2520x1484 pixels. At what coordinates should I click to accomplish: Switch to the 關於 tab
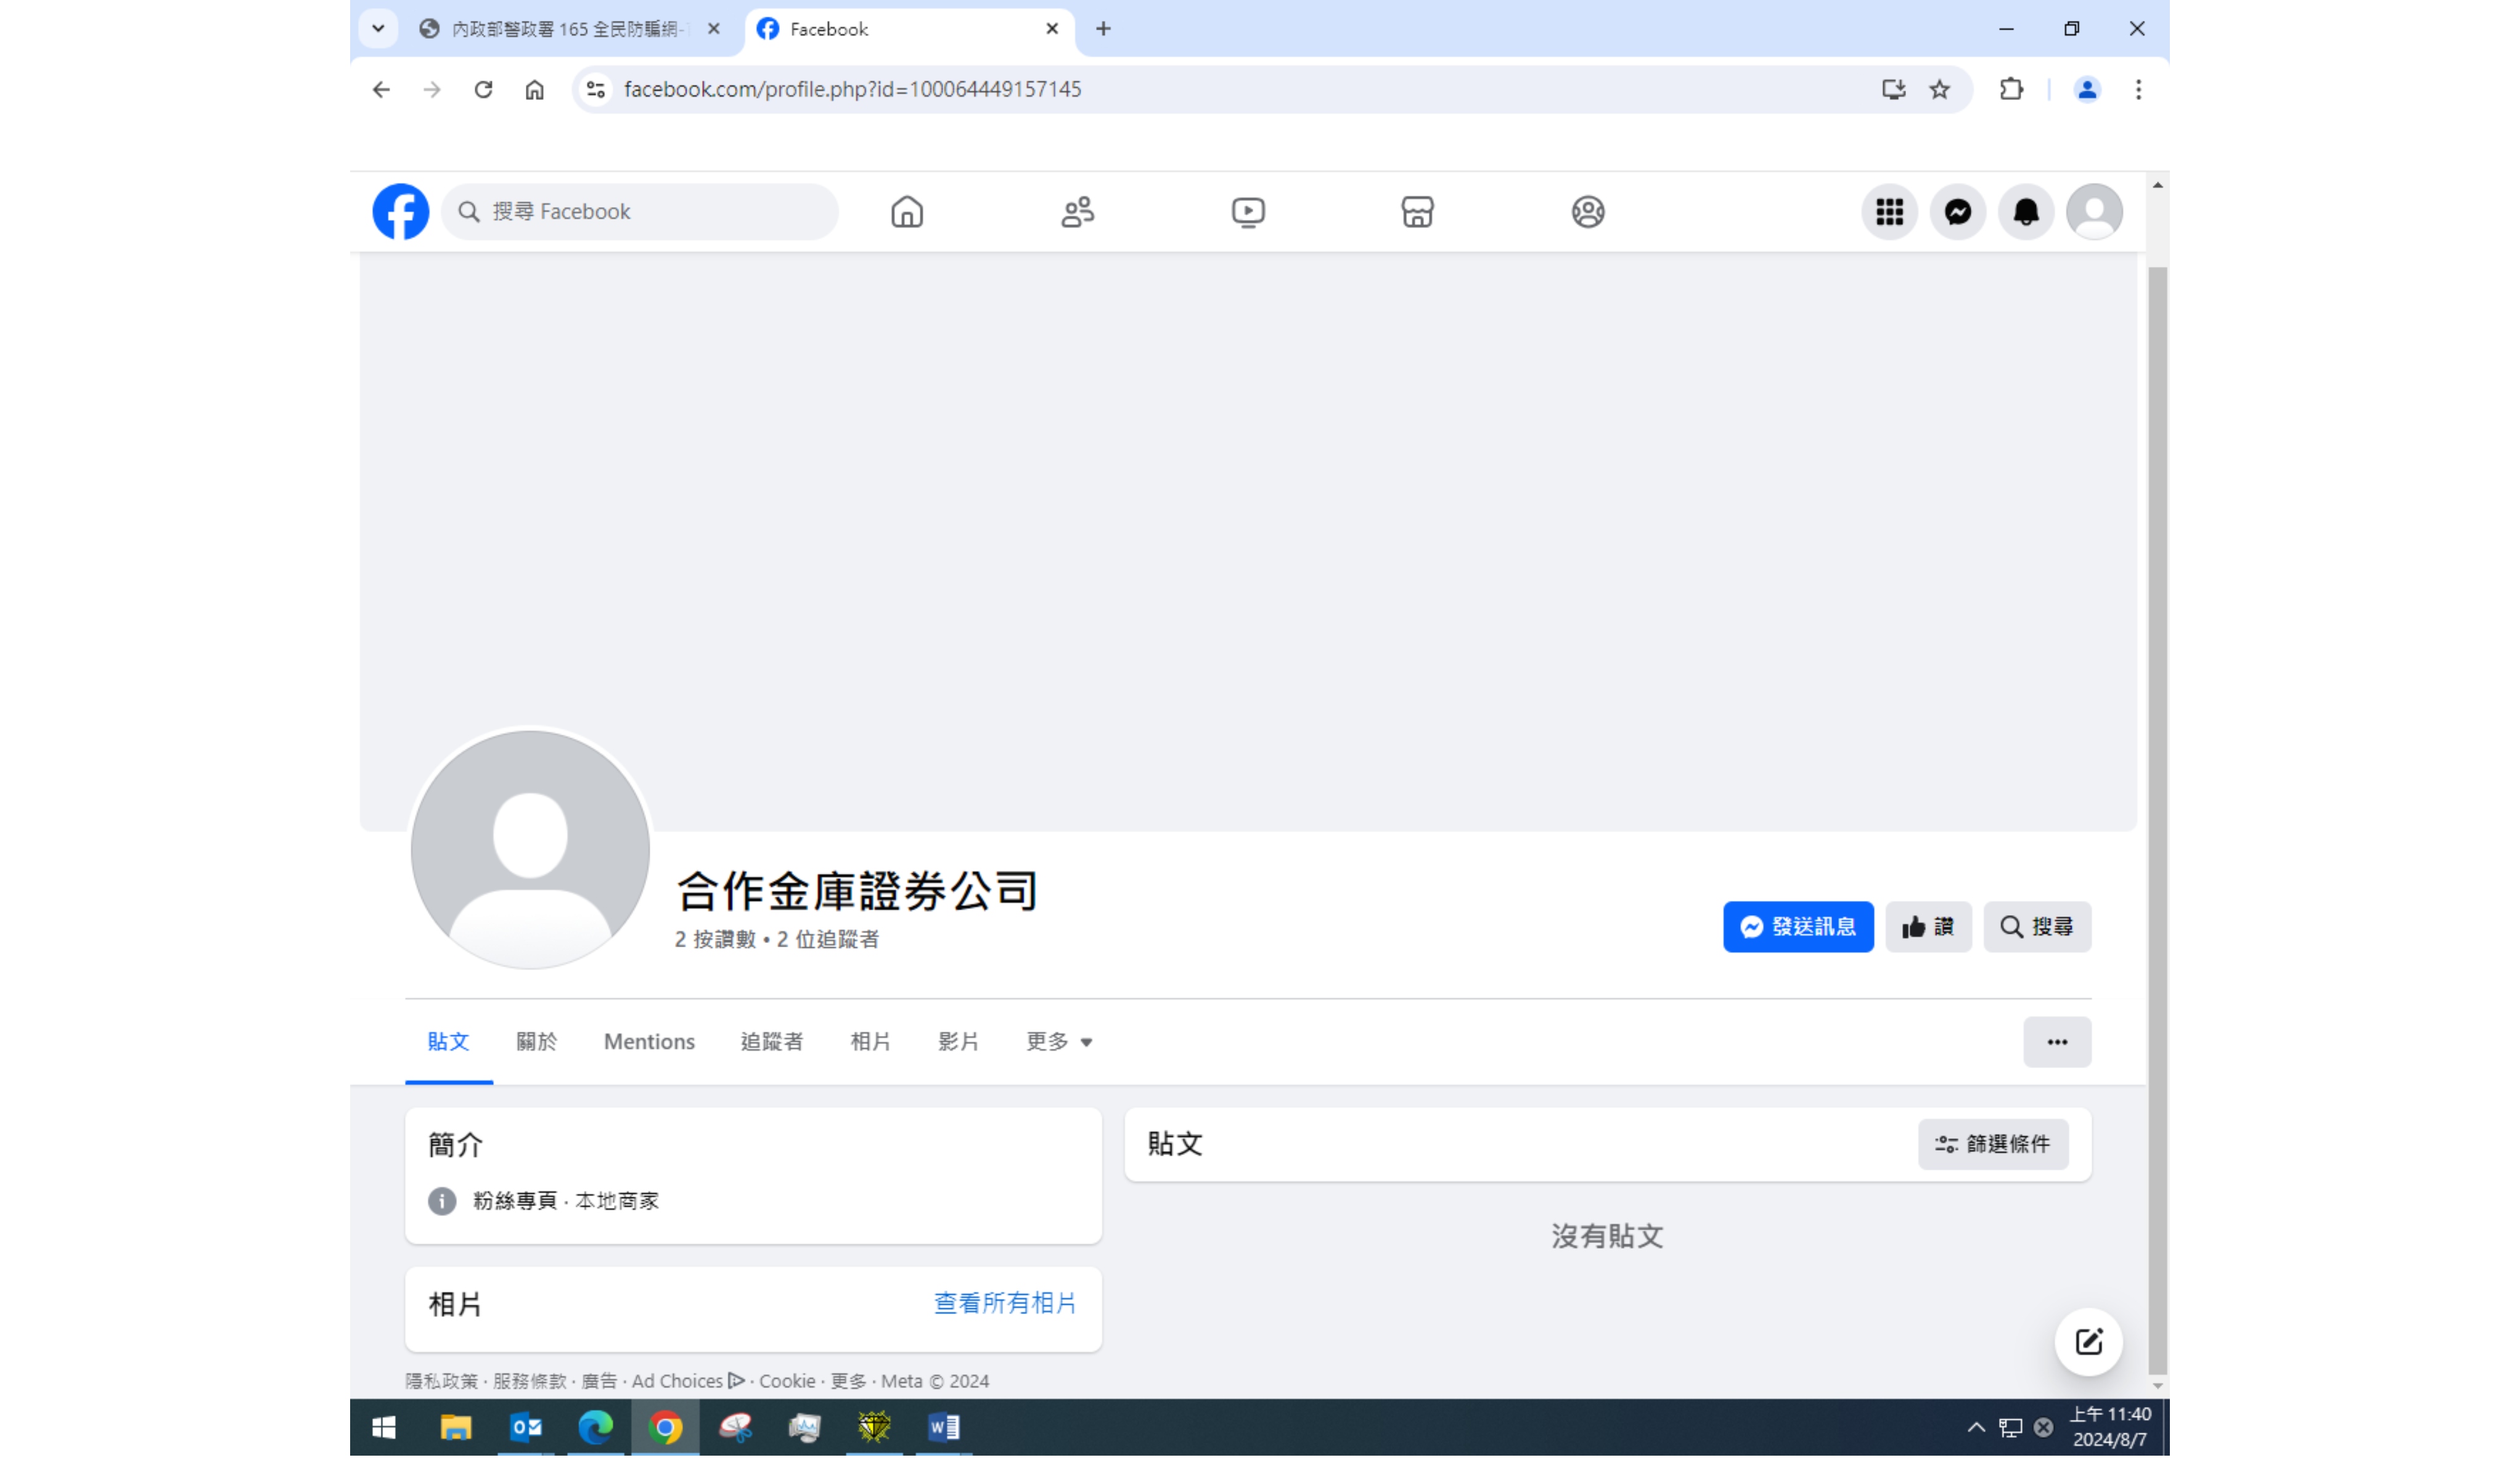pyautogui.click(x=536, y=1042)
